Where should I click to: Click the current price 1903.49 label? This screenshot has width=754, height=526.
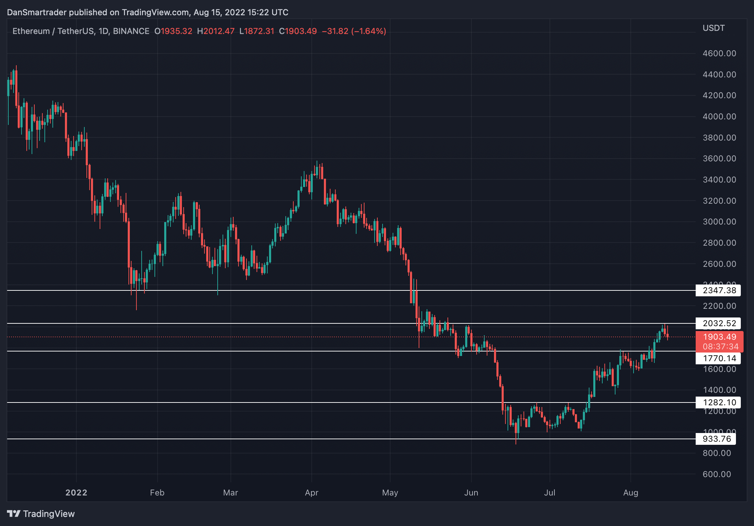click(719, 337)
